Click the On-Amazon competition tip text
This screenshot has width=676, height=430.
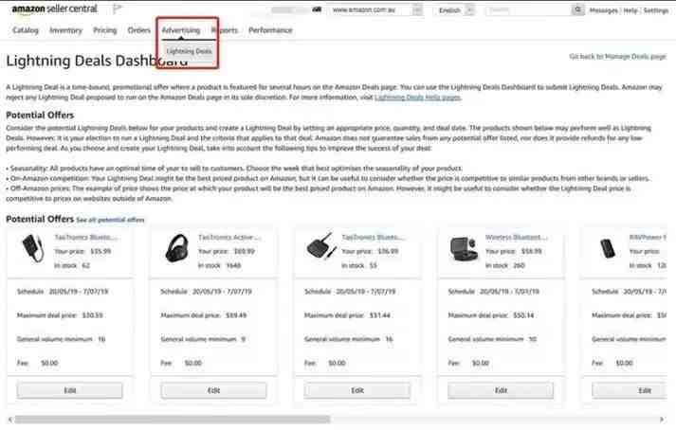coord(328,178)
